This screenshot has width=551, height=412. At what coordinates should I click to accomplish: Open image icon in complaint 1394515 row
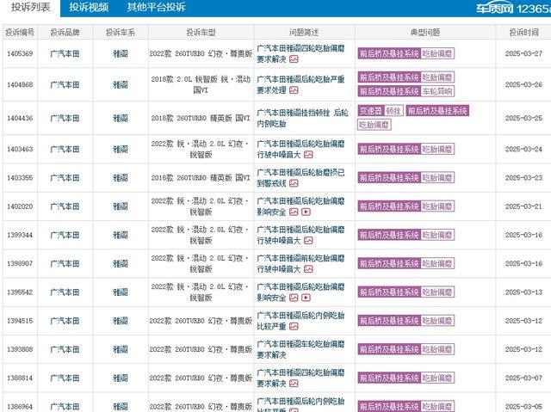pos(294,326)
